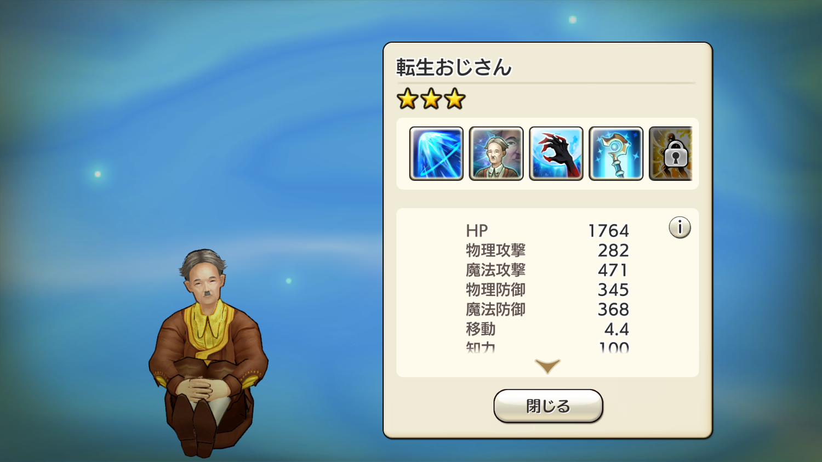
Task: Expand the stats list with down arrow
Action: [547, 366]
